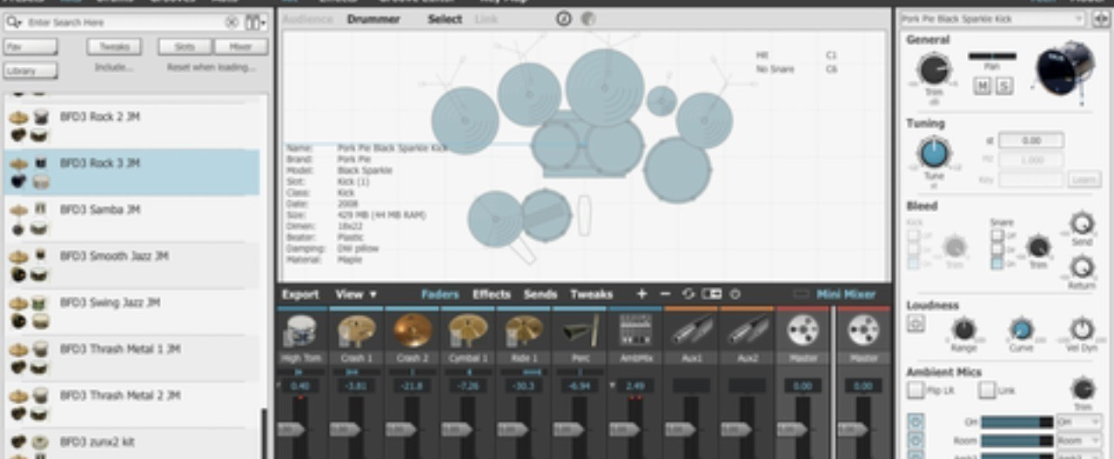Select the Crash 2 cymbal channel icon
1114x459 pixels.
point(412,331)
